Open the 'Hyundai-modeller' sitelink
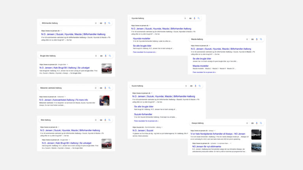Screen dimensions: 303x170 click(x=142, y=39)
